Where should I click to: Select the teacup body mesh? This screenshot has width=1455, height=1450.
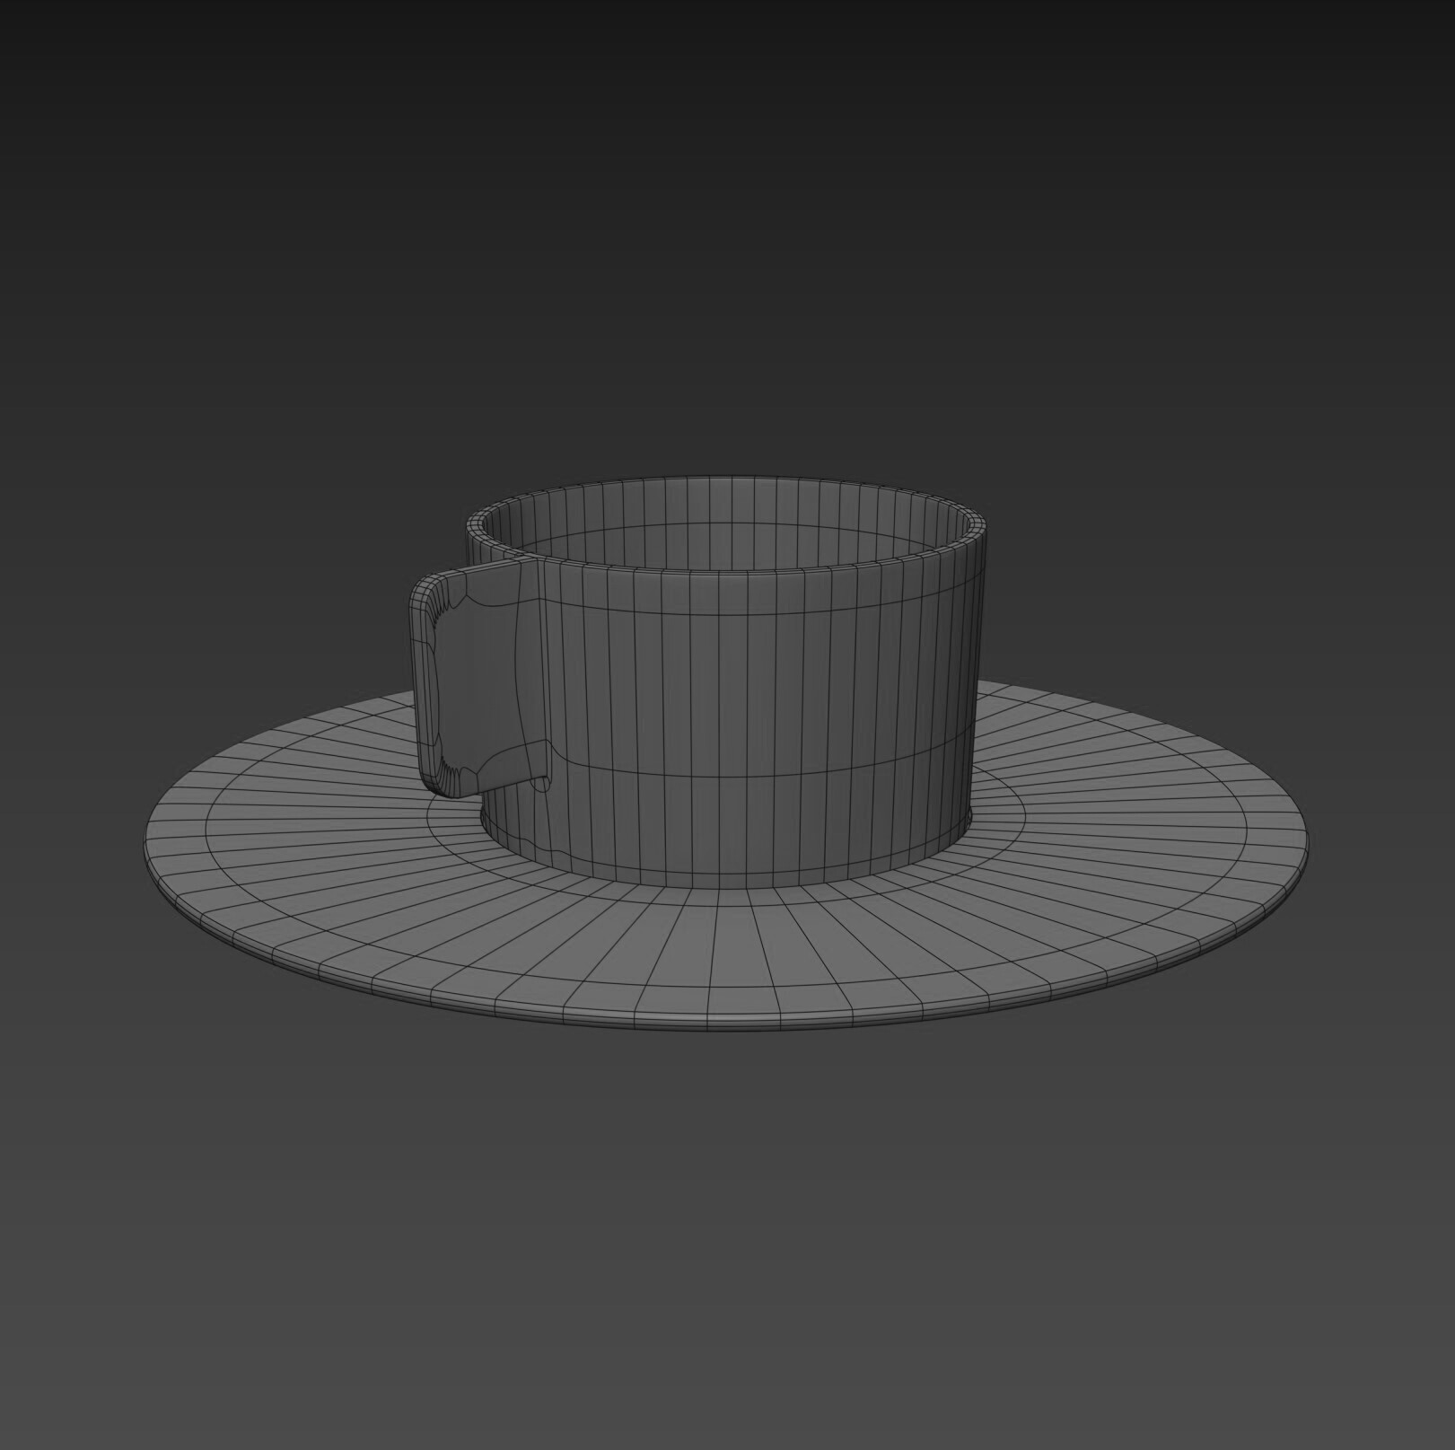click(736, 718)
